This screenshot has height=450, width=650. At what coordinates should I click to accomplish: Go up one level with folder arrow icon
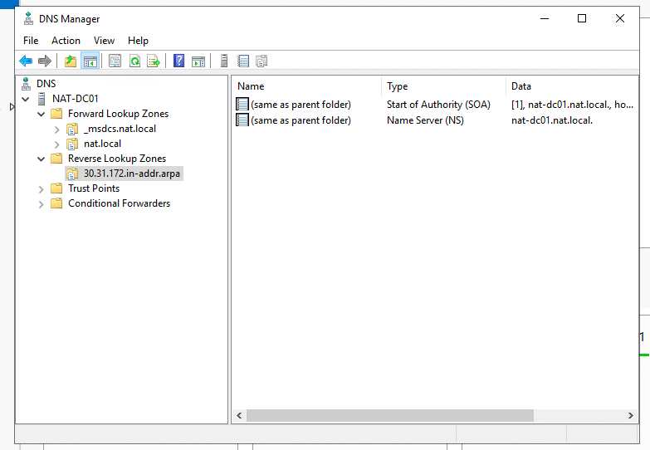71,61
